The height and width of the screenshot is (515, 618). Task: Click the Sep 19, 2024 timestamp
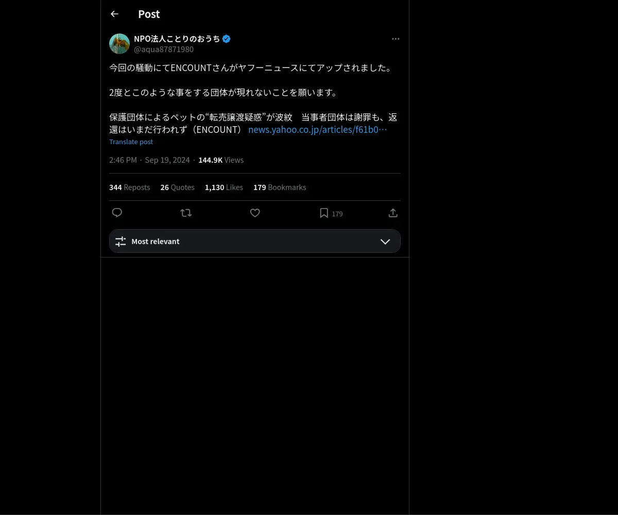tap(167, 160)
